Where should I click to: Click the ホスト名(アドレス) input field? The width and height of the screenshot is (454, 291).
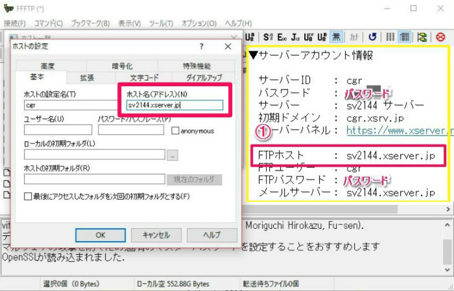[x=174, y=105]
